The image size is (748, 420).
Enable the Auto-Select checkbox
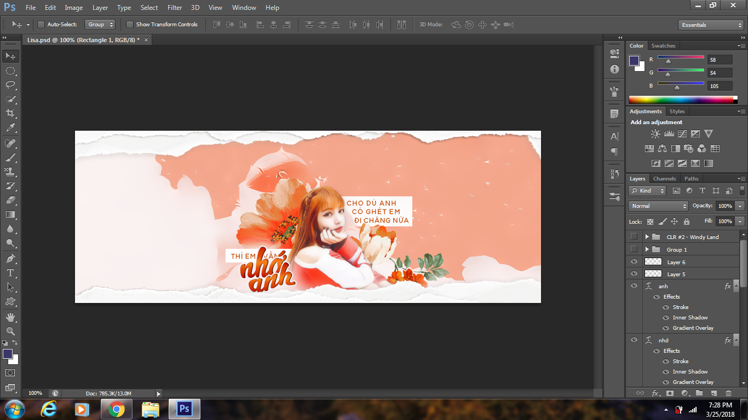click(41, 25)
